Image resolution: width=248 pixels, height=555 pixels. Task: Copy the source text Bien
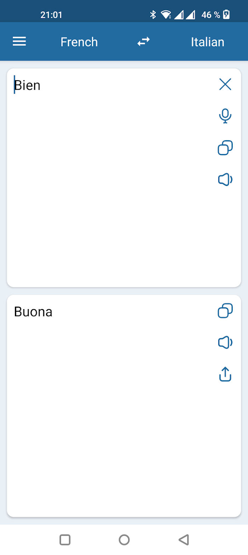(x=225, y=148)
